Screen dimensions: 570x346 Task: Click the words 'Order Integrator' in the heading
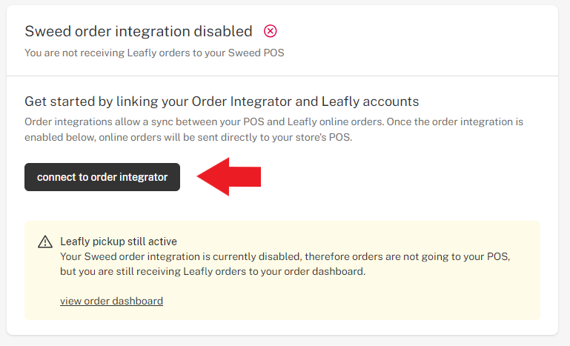242,102
